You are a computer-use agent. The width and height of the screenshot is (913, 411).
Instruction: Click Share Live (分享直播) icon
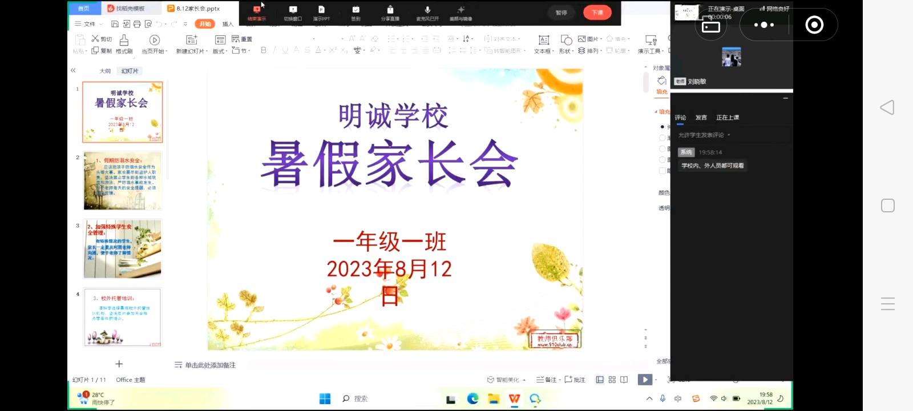[390, 10]
